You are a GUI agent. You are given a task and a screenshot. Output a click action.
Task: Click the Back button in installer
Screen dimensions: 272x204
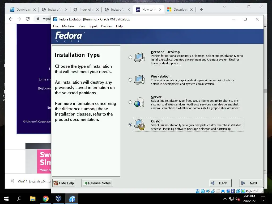(x=220, y=183)
